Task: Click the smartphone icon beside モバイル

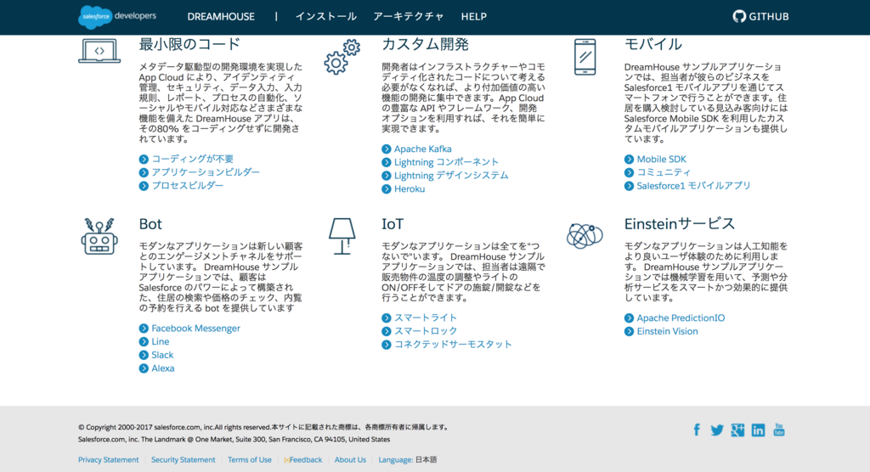Action: [x=585, y=57]
